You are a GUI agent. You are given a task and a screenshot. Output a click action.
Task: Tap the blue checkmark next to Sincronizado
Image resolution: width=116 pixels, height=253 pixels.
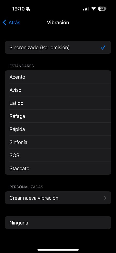pos(103,47)
